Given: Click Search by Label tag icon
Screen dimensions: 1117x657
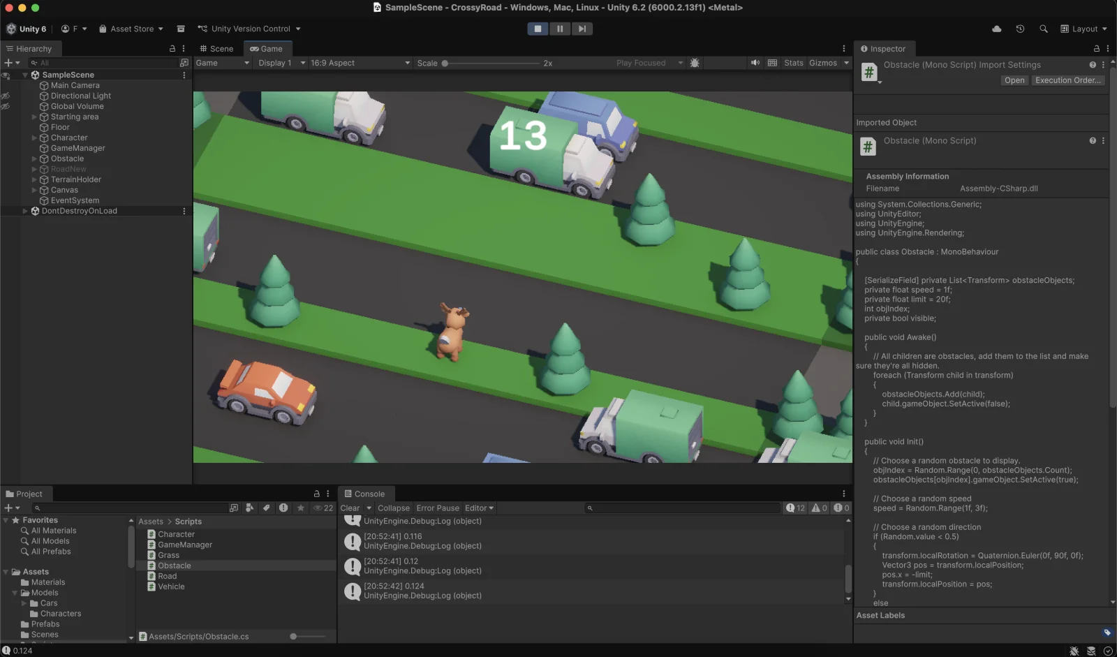Looking at the screenshot, I should point(266,508).
